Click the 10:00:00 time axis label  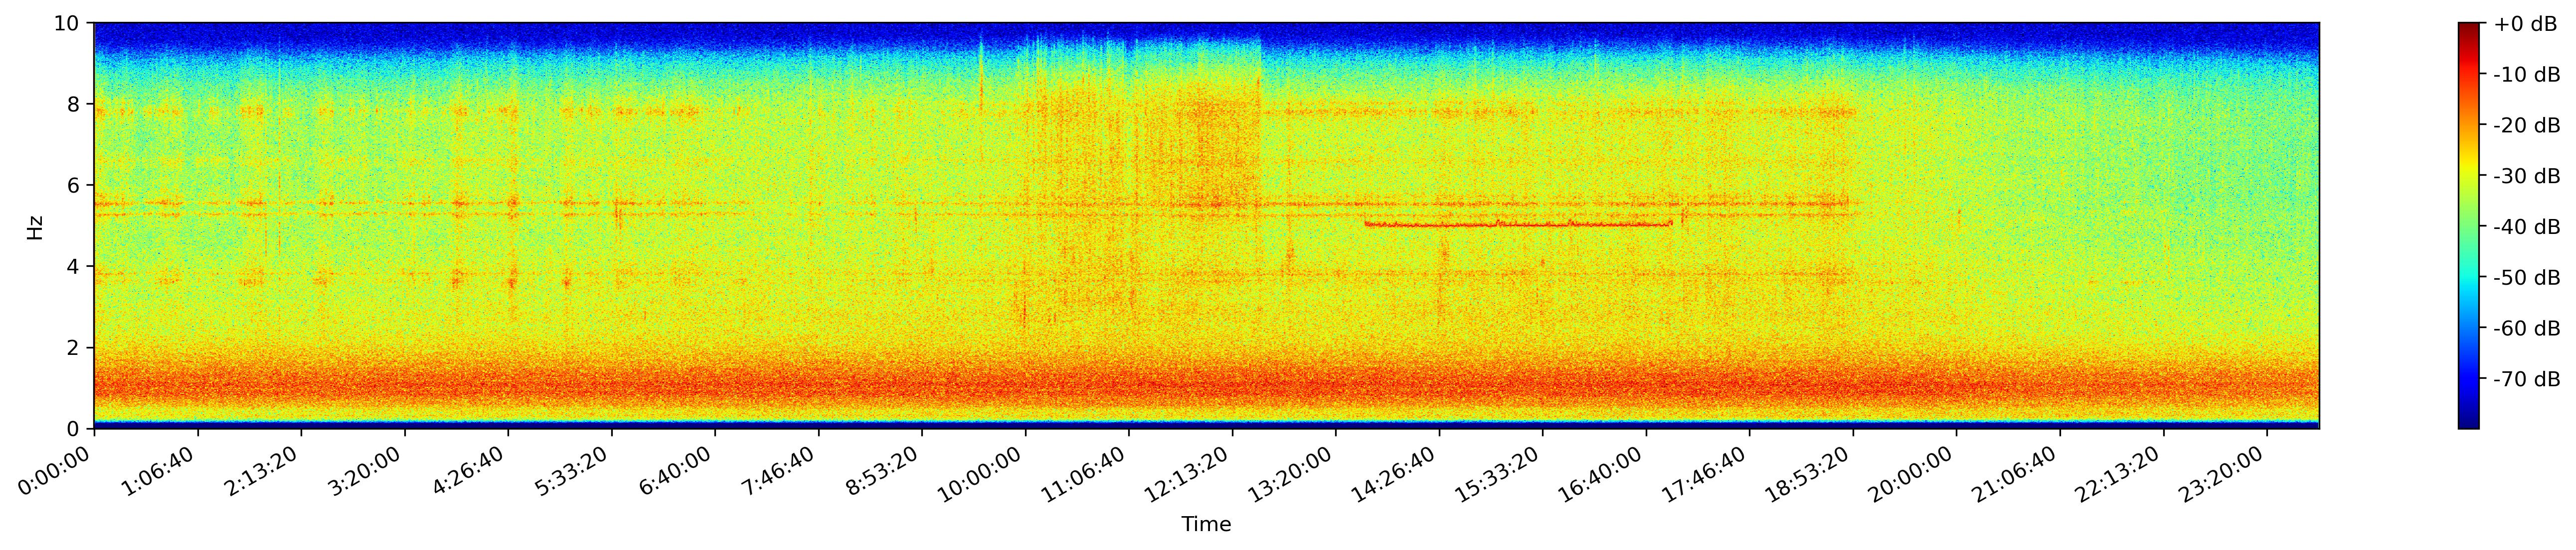coord(984,472)
